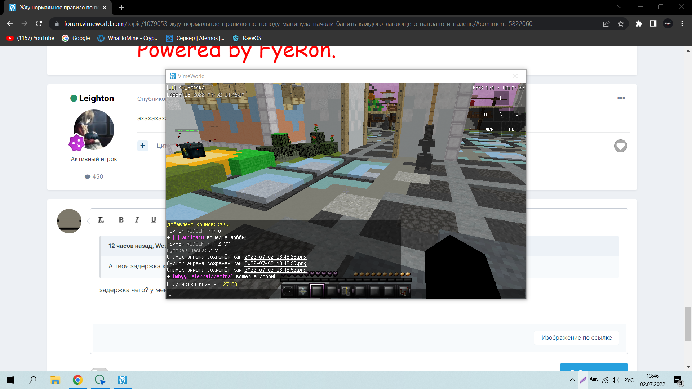692x389 pixels.
Task: Open the WhatToMine bookmark
Action: point(128,38)
